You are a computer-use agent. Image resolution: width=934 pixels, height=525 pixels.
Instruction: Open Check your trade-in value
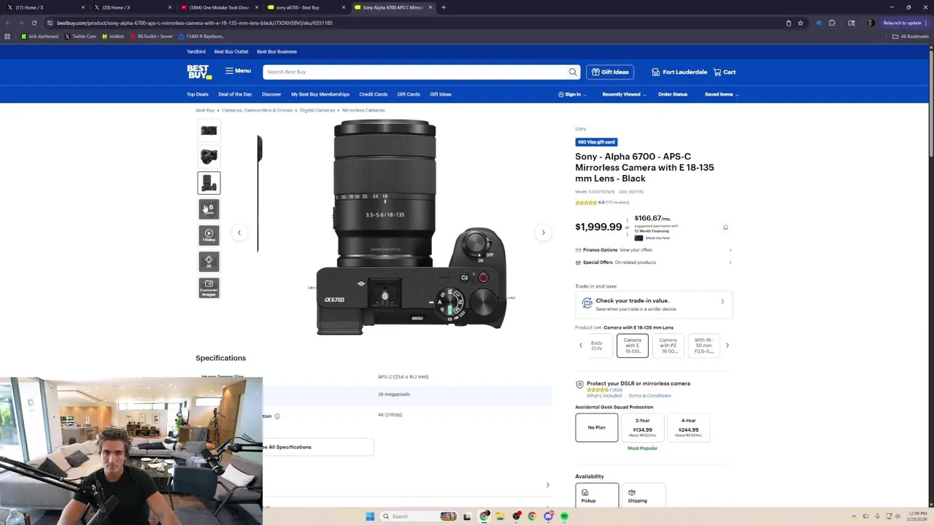[x=653, y=304]
